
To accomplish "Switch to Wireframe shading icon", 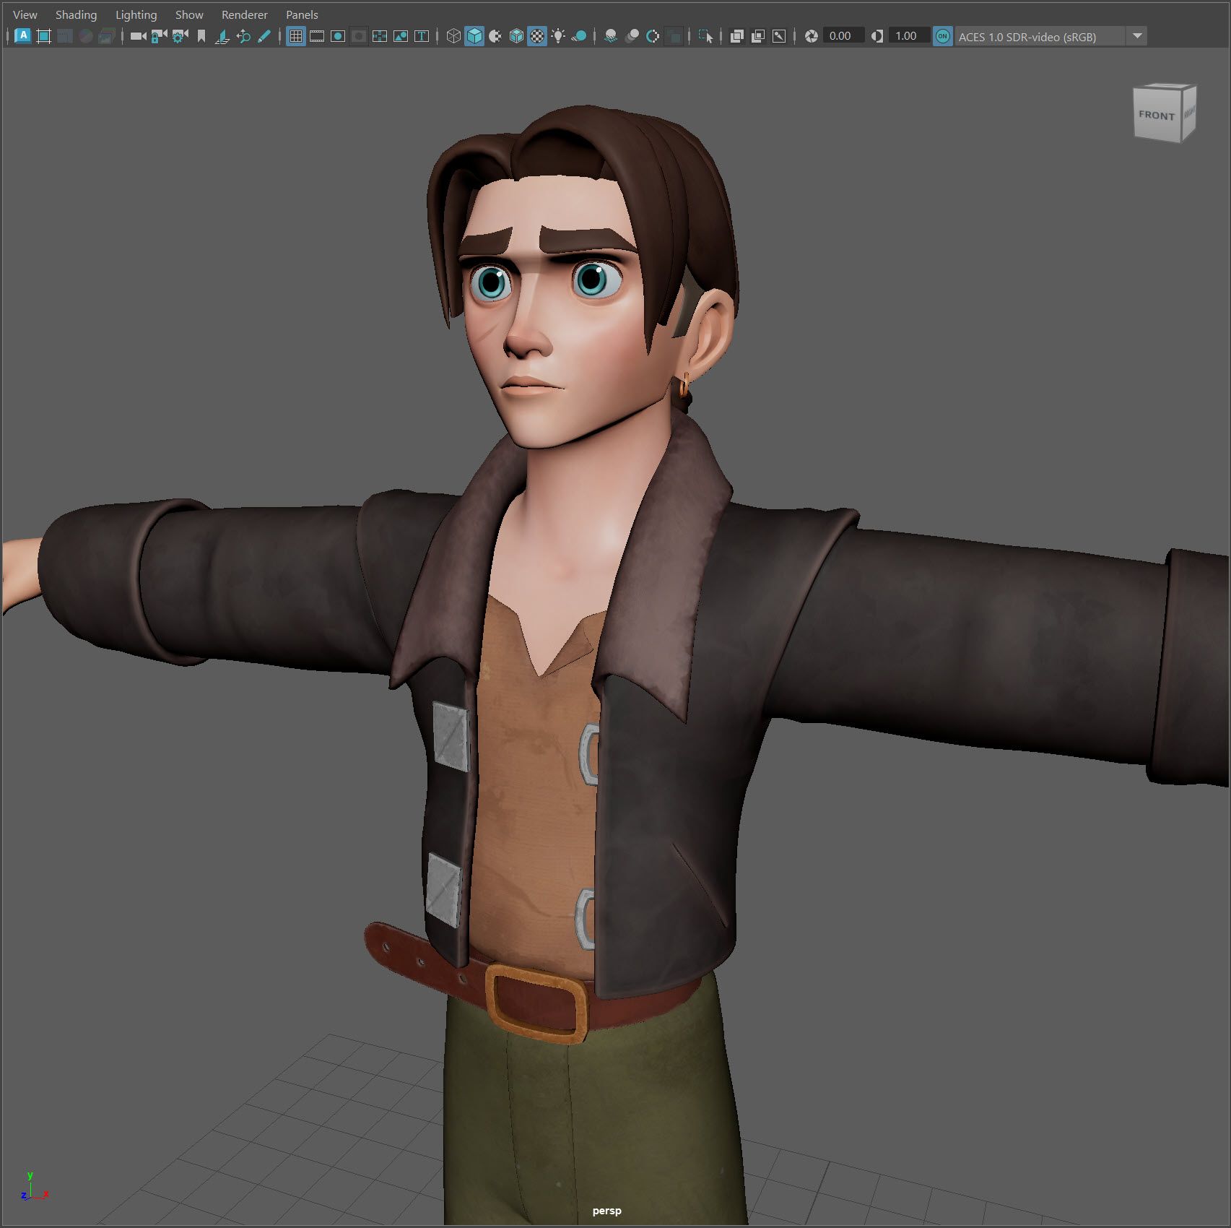I will [x=453, y=35].
